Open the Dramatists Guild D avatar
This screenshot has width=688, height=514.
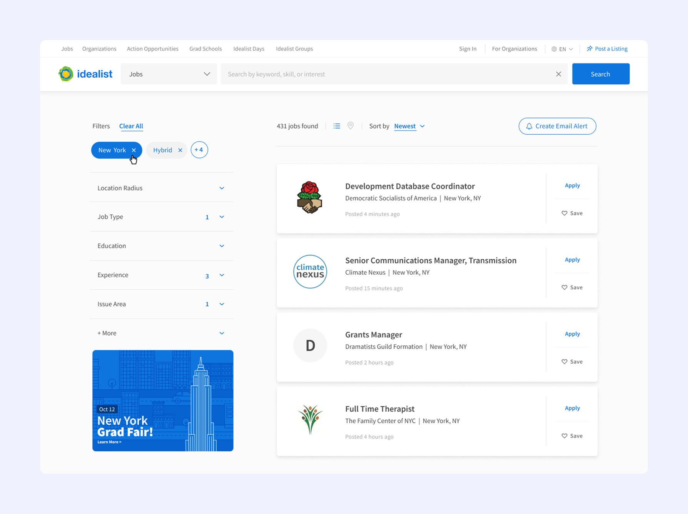coord(310,345)
